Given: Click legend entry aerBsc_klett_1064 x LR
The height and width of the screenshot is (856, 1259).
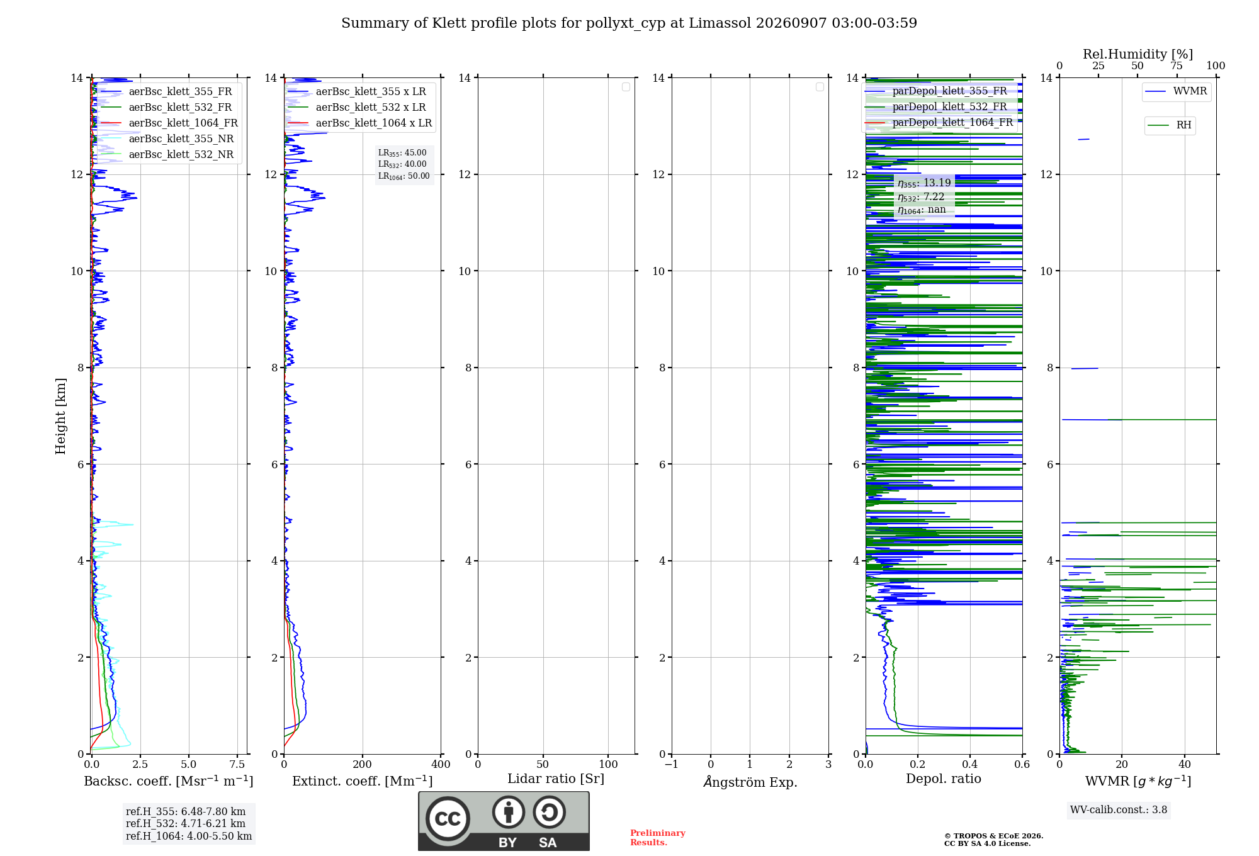Looking at the screenshot, I should point(359,123).
